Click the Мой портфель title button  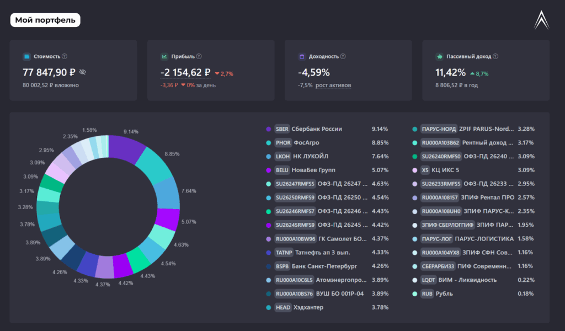45,20
